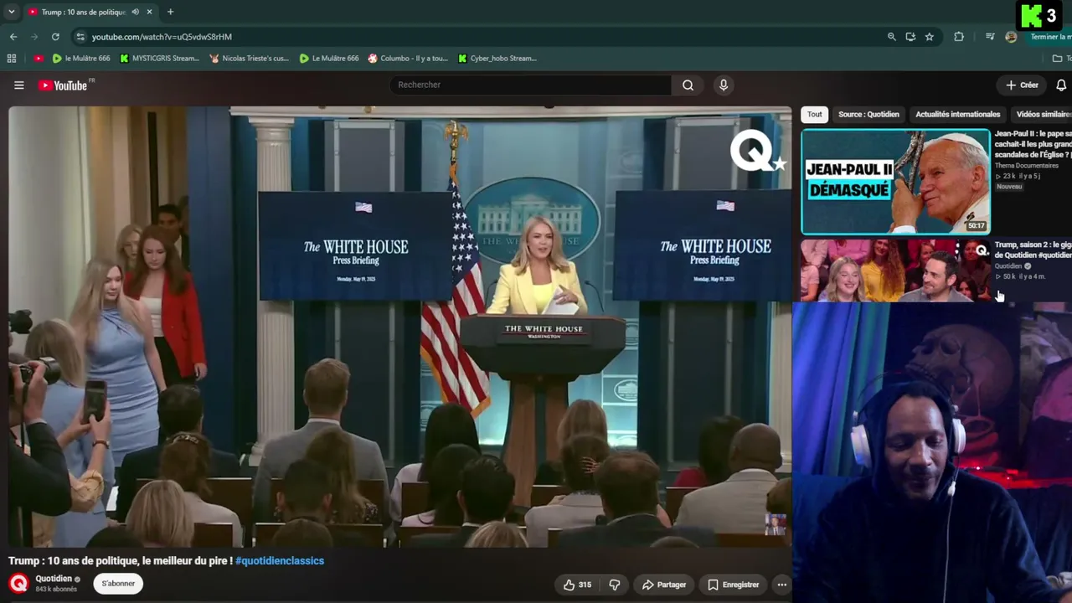Select the "Source : Quotidien" chip
Viewport: 1072px width, 603px height.
(868, 115)
